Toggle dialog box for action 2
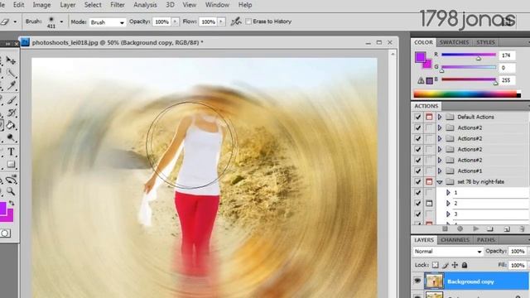 429,204
